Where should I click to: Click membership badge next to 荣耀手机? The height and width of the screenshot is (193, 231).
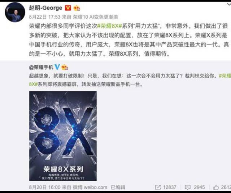click(x=65, y=67)
